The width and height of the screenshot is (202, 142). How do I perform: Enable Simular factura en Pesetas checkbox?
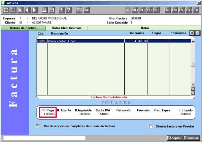pos(150,127)
